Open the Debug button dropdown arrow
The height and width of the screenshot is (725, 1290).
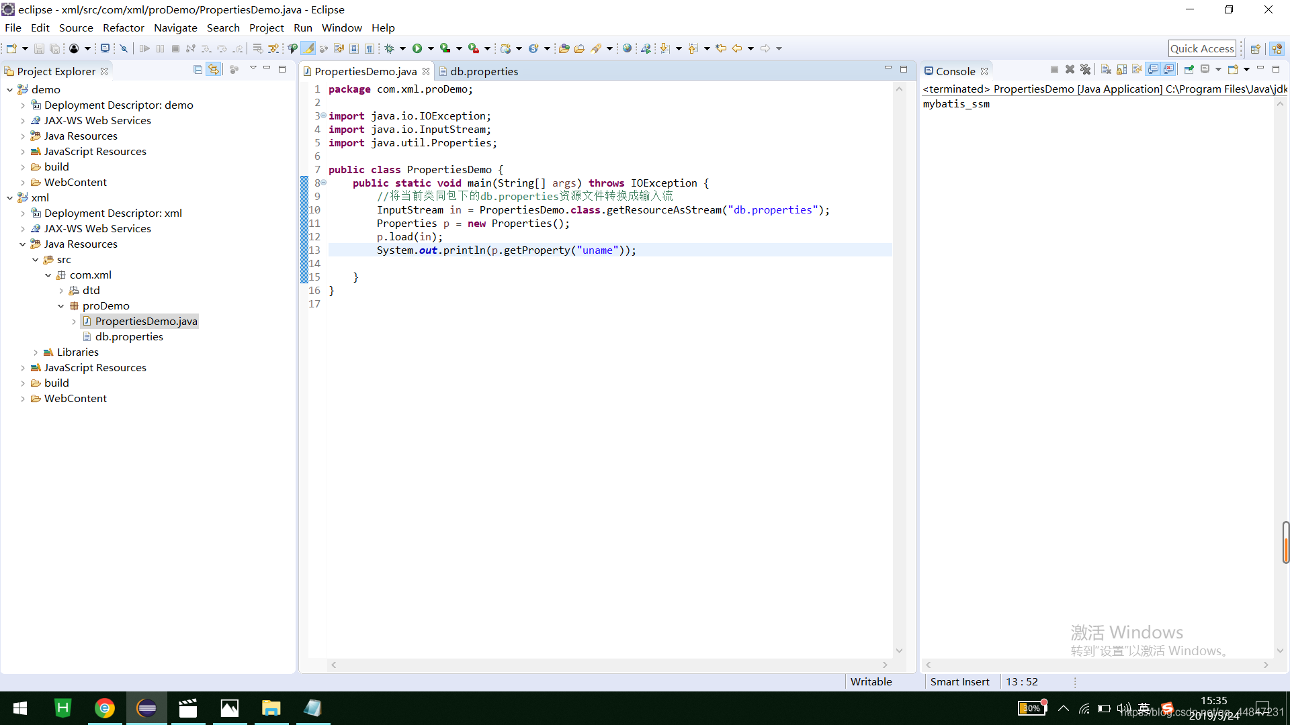pyautogui.click(x=402, y=48)
